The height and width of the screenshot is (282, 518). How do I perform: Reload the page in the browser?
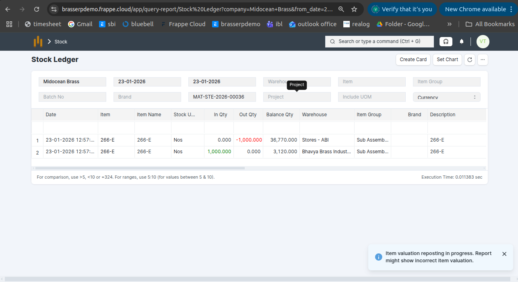37,9
